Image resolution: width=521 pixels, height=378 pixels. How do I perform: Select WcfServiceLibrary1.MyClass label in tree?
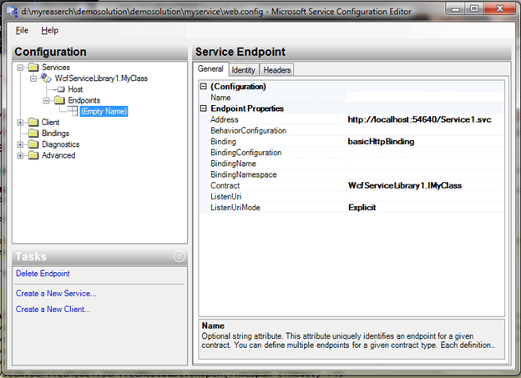click(x=101, y=78)
